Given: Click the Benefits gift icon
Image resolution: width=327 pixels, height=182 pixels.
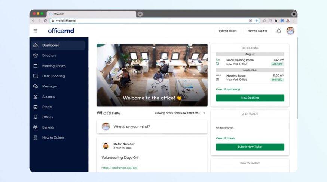Looking at the screenshot, I should (x=36, y=127).
